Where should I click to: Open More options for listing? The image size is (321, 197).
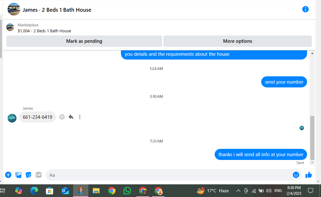(237, 41)
